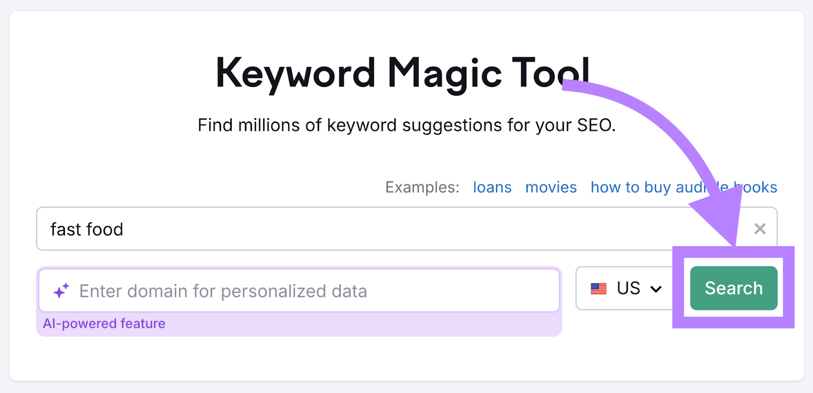Viewport: 813px width, 393px height.
Task: Click the "Examples:" label text
Action: [422, 187]
